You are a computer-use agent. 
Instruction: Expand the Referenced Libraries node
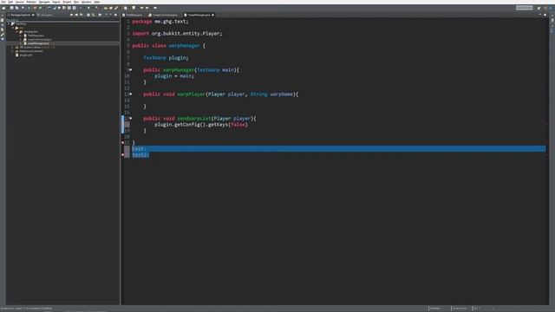(x=13, y=51)
